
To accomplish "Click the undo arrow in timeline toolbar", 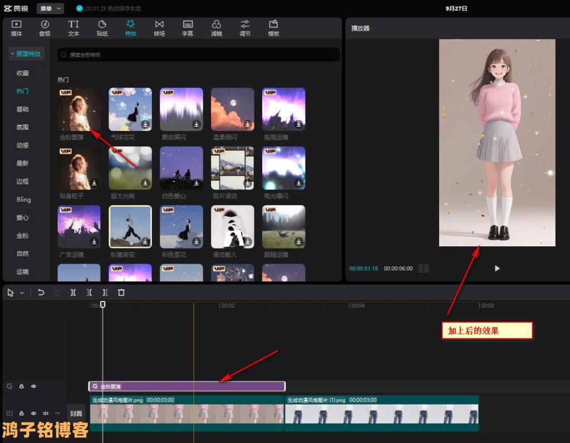I will pos(41,293).
